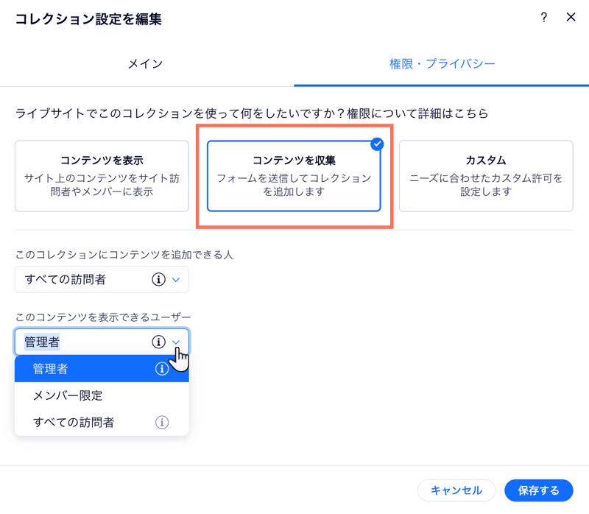589x514 pixels.
Task: Click info icon beside すべての訪問者 dropdown field
Action: 158,279
